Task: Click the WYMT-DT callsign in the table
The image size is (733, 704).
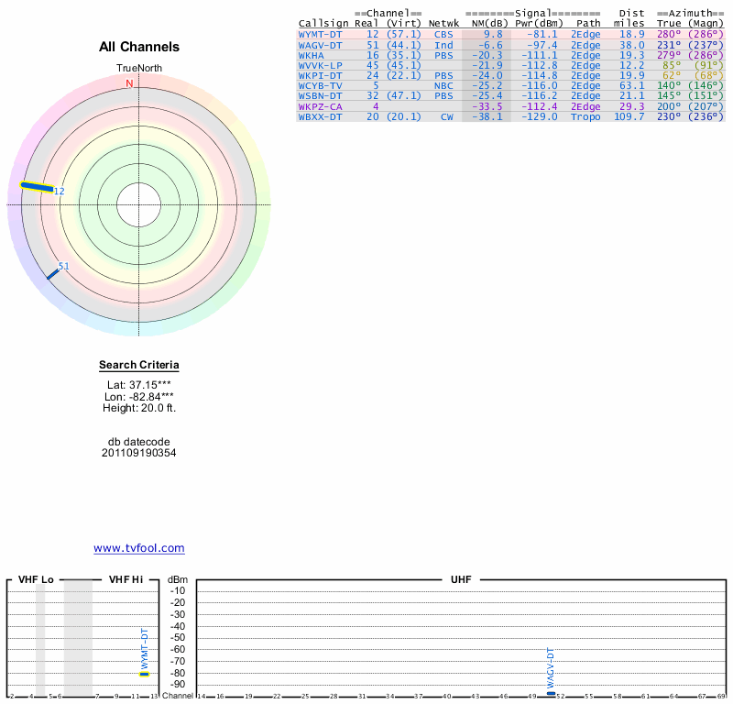Action: point(320,34)
